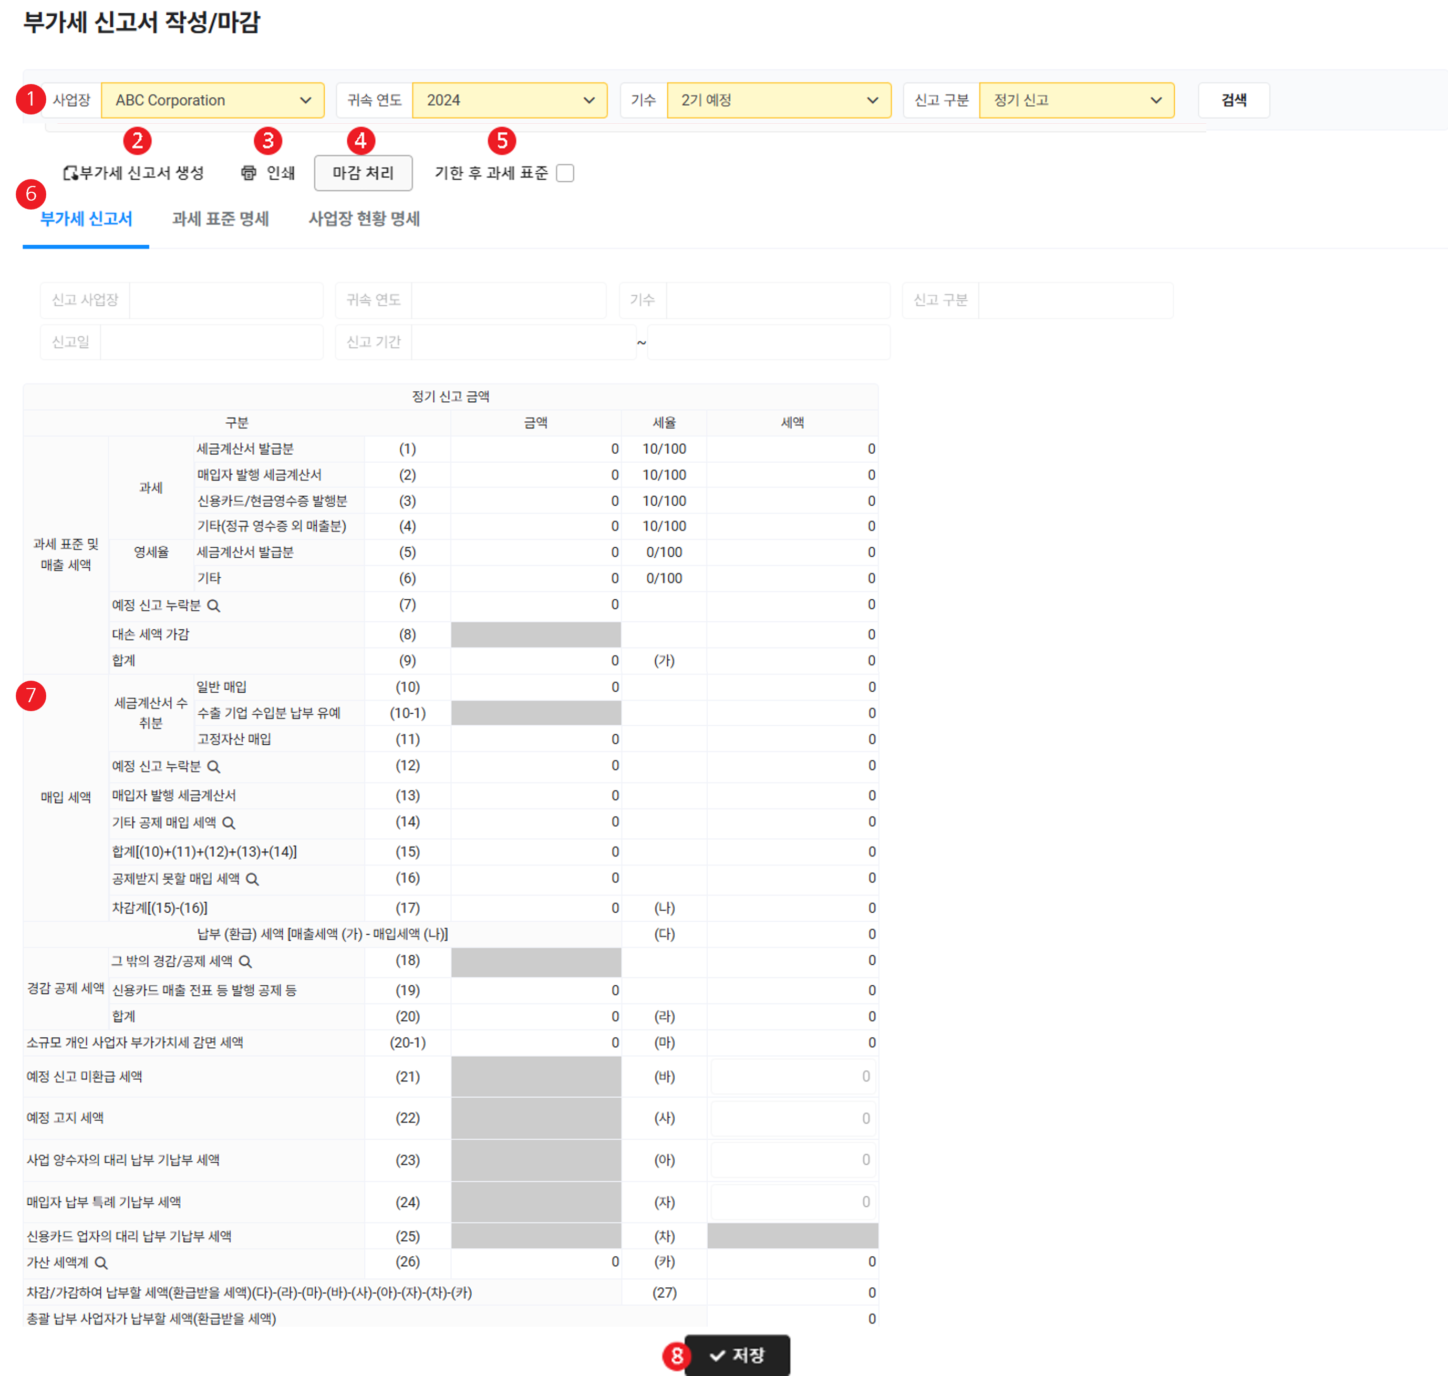1448x1376 pixels.
Task: Click 가산 세액계 magnifier icon
Action: pyautogui.click(x=102, y=1263)
